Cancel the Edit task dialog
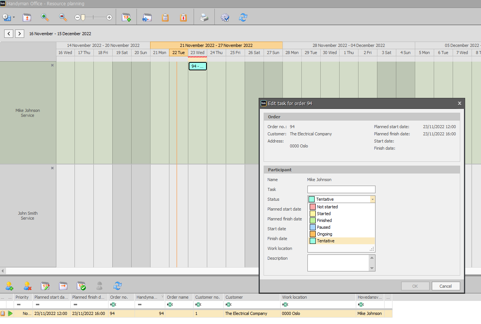This screenshot has width=481, height=324. tap(446, 286)
